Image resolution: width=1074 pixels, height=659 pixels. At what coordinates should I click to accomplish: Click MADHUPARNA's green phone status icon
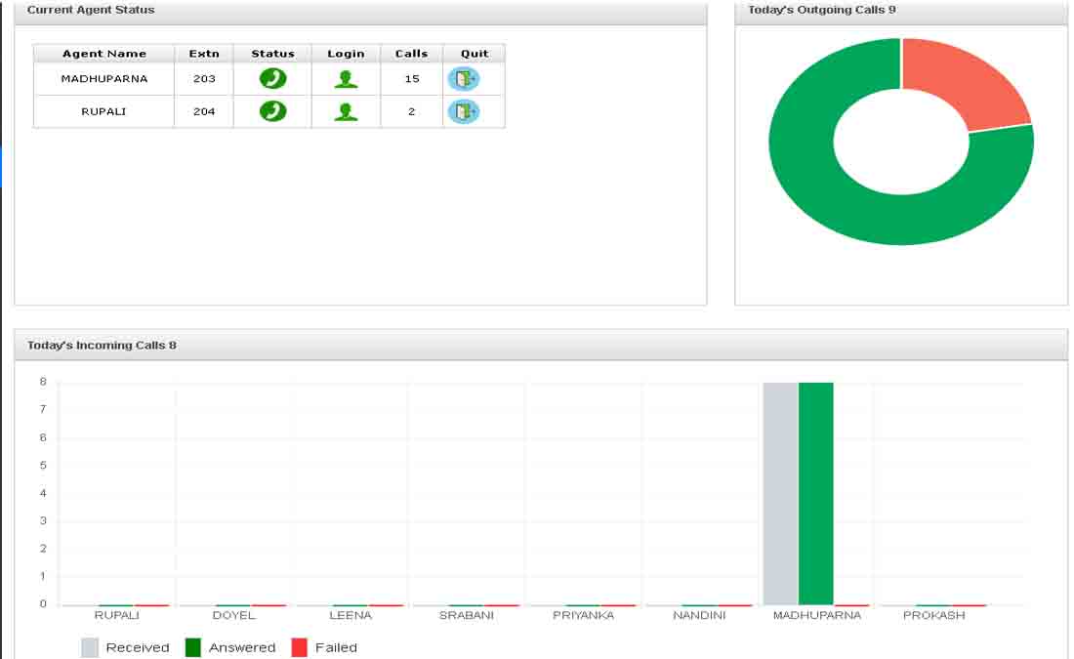tap(272, 79)
